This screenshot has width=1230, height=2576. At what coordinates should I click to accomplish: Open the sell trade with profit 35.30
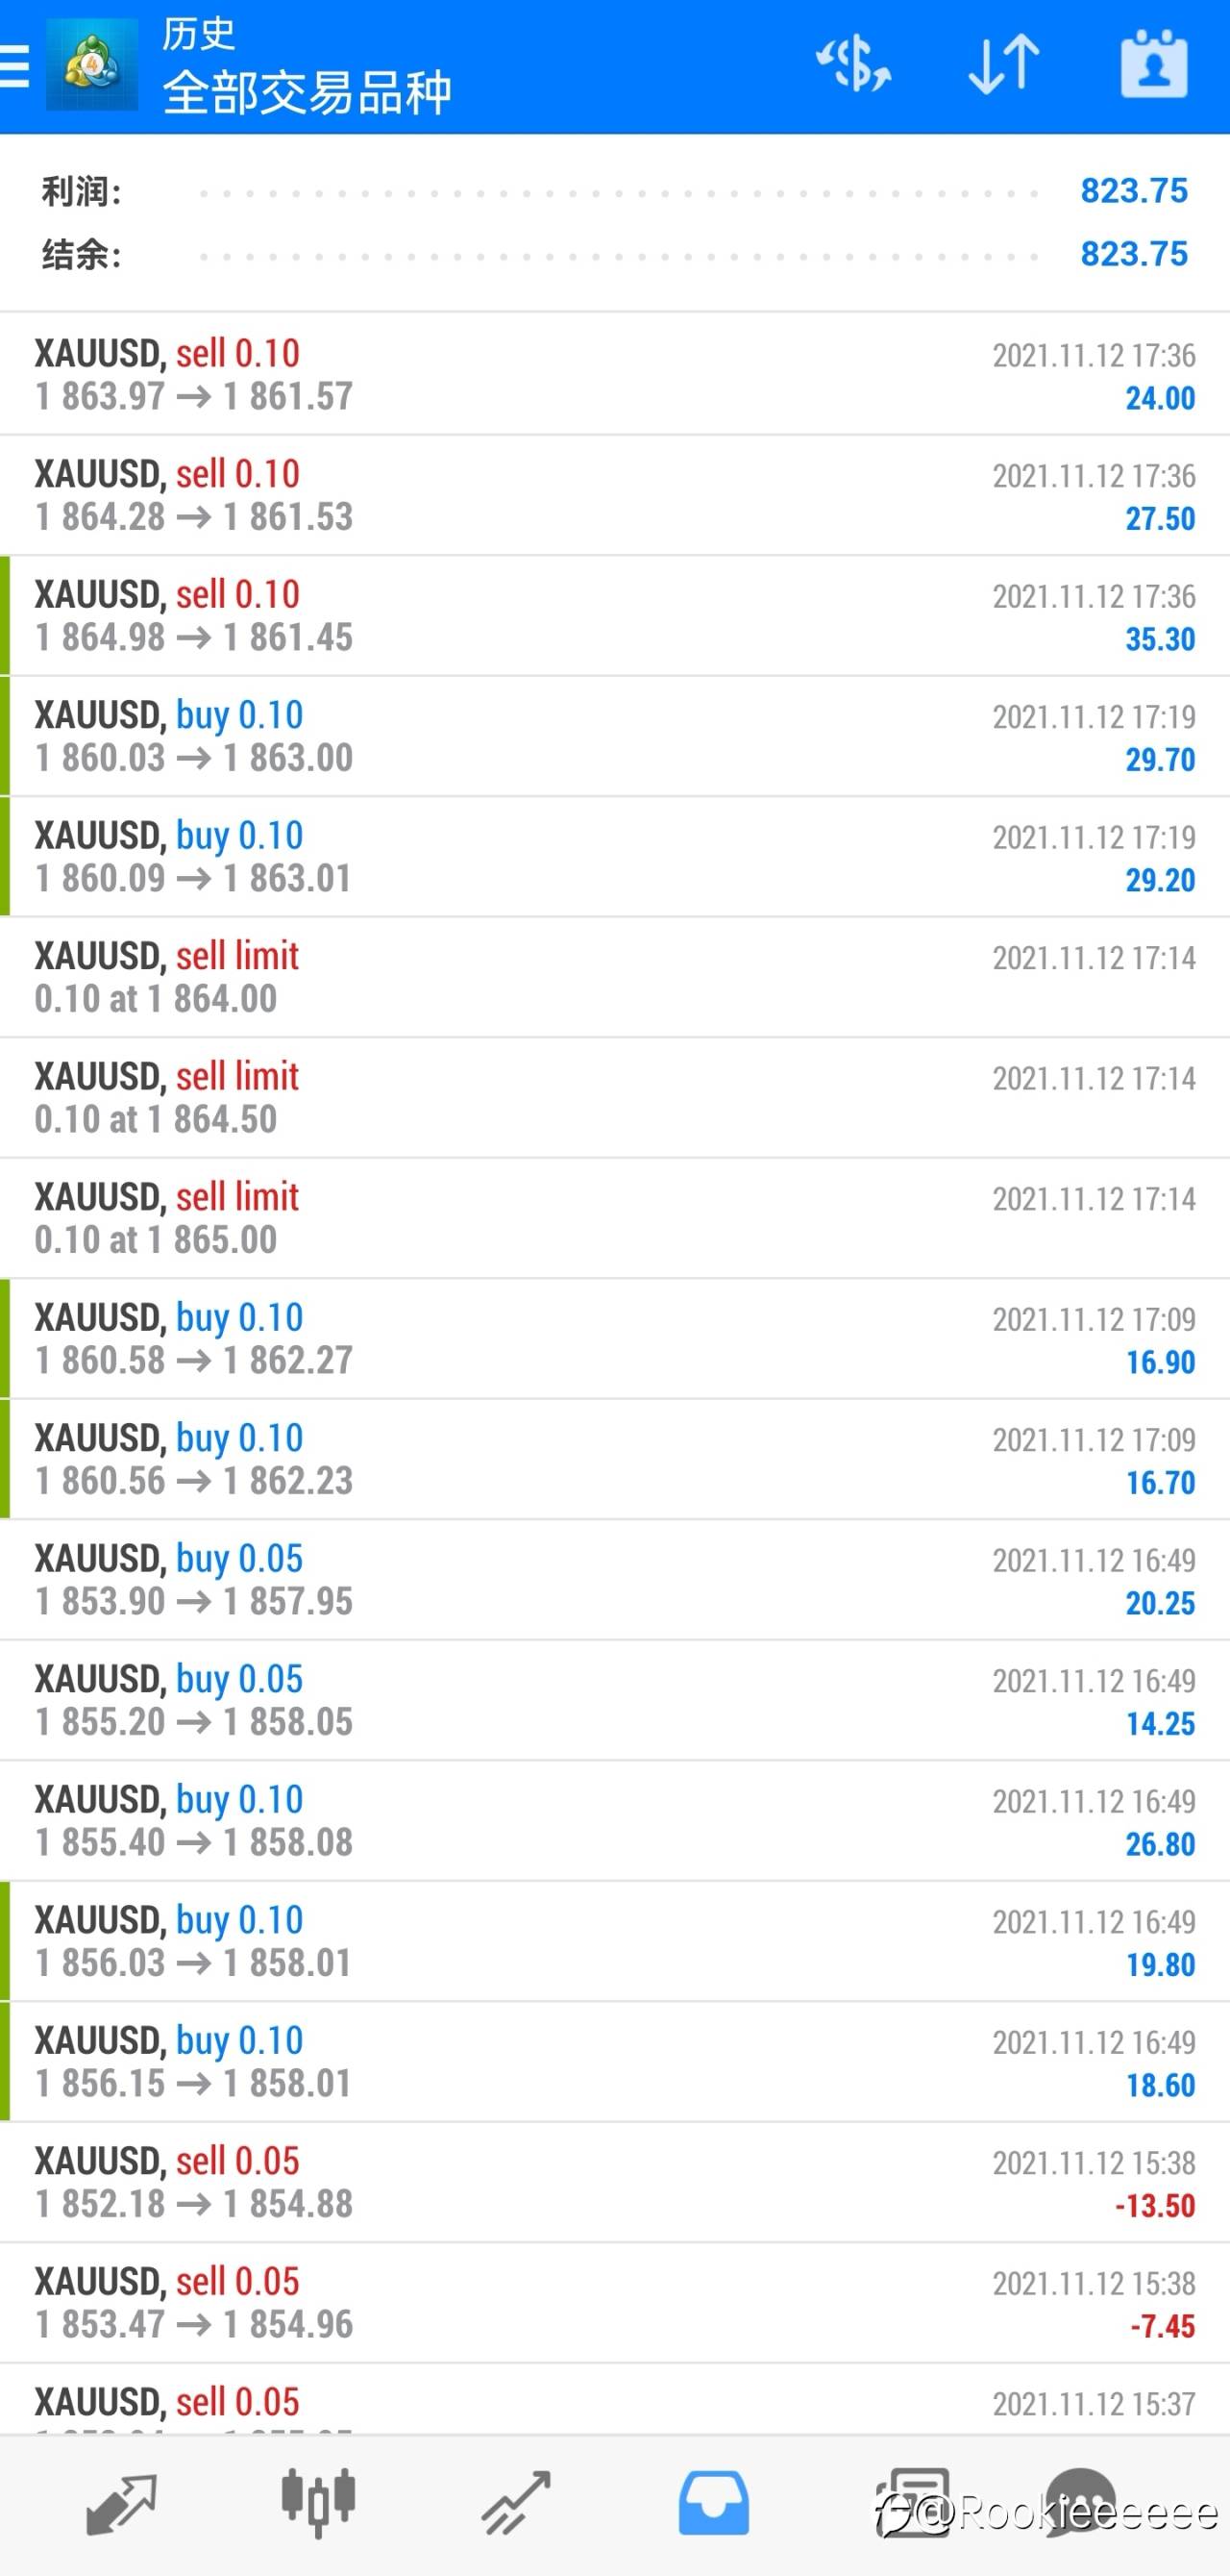tap(614, 615)
